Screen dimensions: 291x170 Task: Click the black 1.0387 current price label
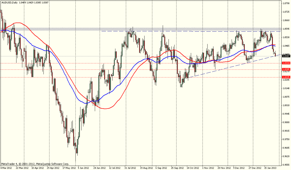(286, 56)
